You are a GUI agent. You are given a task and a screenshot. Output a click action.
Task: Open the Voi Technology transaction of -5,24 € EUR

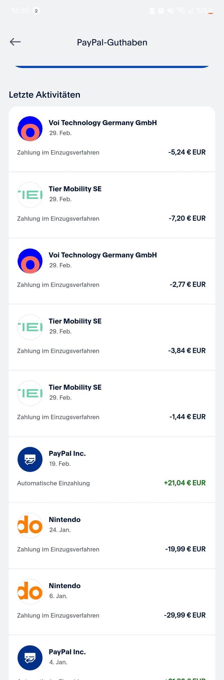[112, 139]
